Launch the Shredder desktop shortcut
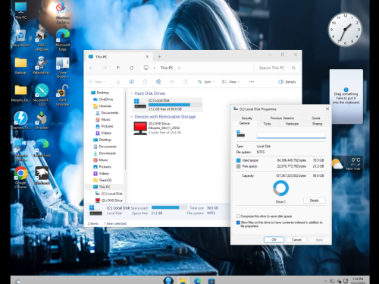Viewport: 379px width, 284px height. coord(42,120)
